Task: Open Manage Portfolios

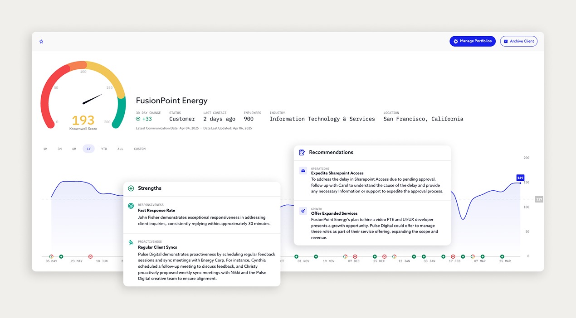Action: [x=472, y=41]
